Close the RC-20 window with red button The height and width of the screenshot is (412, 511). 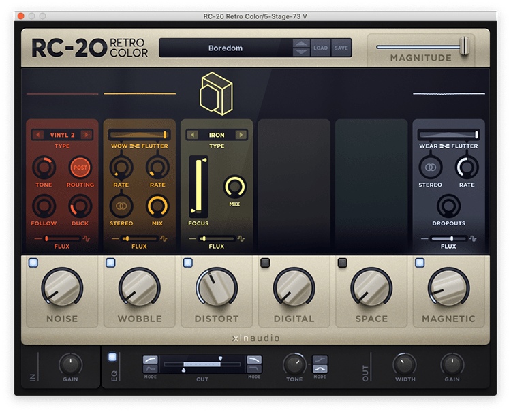21,16
